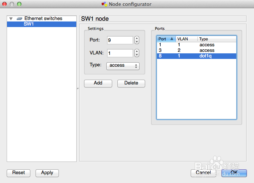Sort by the Type column header
Screen dimensions: 254x183
[x=217, y=39]
